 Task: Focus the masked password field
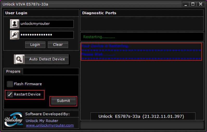[x=47, y=35]
